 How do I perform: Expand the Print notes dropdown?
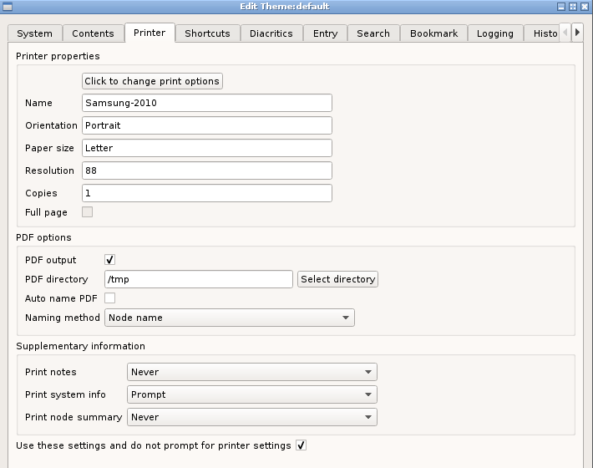point(252,372)
